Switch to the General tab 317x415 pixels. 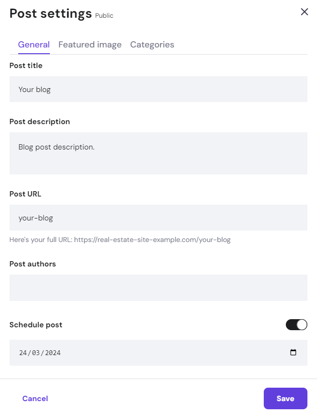point(34,45)
